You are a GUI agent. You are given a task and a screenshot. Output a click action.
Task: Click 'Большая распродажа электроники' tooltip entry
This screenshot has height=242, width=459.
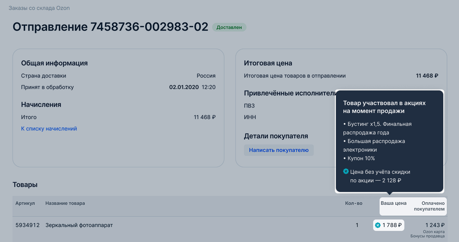click(x=374, y=145)
